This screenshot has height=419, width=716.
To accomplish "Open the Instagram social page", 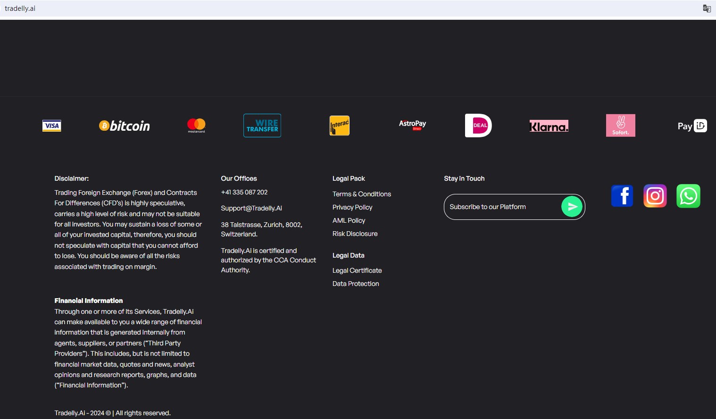I will click(655, 196).
